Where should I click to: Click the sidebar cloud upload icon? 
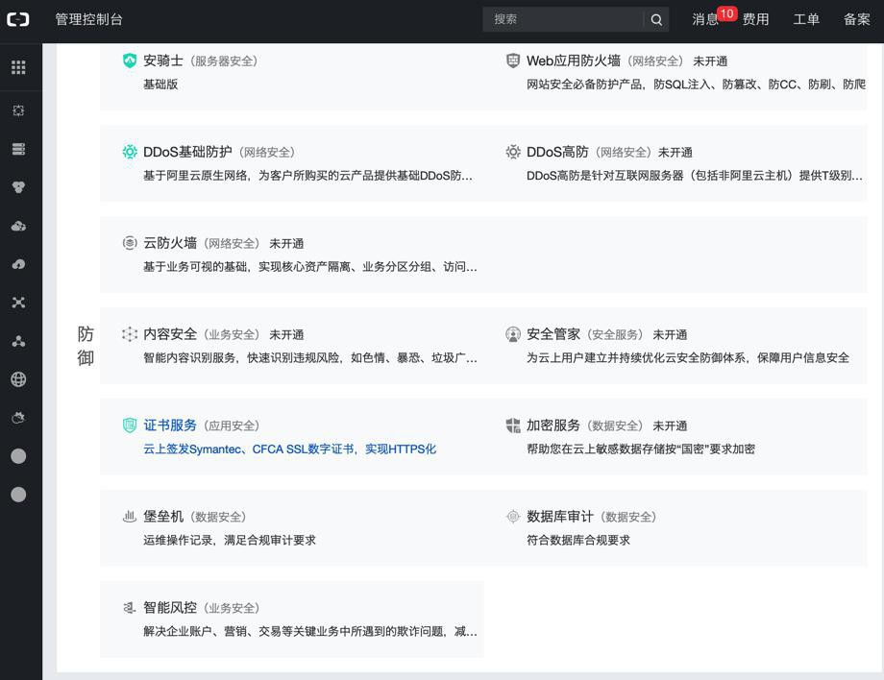pos(18,264)
